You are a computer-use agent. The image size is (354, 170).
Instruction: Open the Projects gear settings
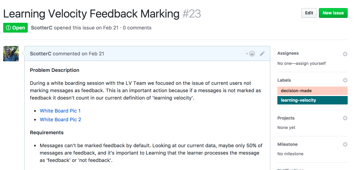(x=345, y=118)
